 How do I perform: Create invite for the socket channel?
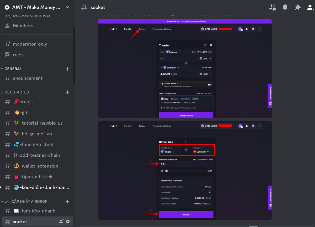pyautogui.click(x=61, y=221)
